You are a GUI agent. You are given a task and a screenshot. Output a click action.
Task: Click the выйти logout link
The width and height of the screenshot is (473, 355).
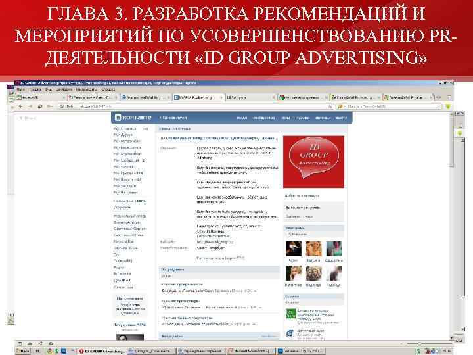tap(341, 118)
